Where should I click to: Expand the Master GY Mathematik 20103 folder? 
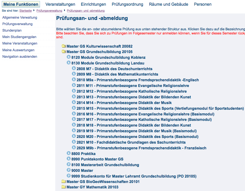[x=63, y=187]
